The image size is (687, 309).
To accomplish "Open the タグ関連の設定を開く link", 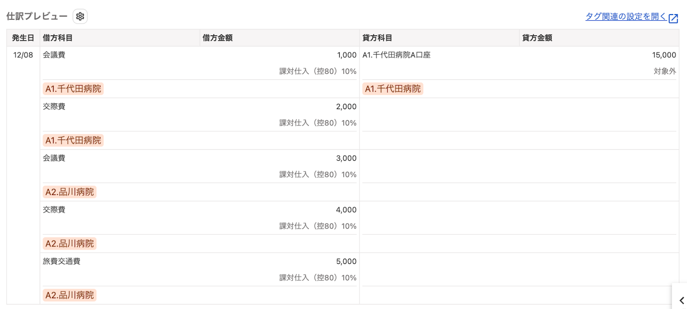I will point(626,16).
